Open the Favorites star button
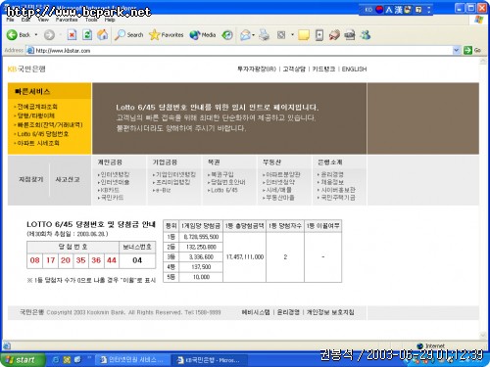Screen dimensions: 490x367 (167, 34)
